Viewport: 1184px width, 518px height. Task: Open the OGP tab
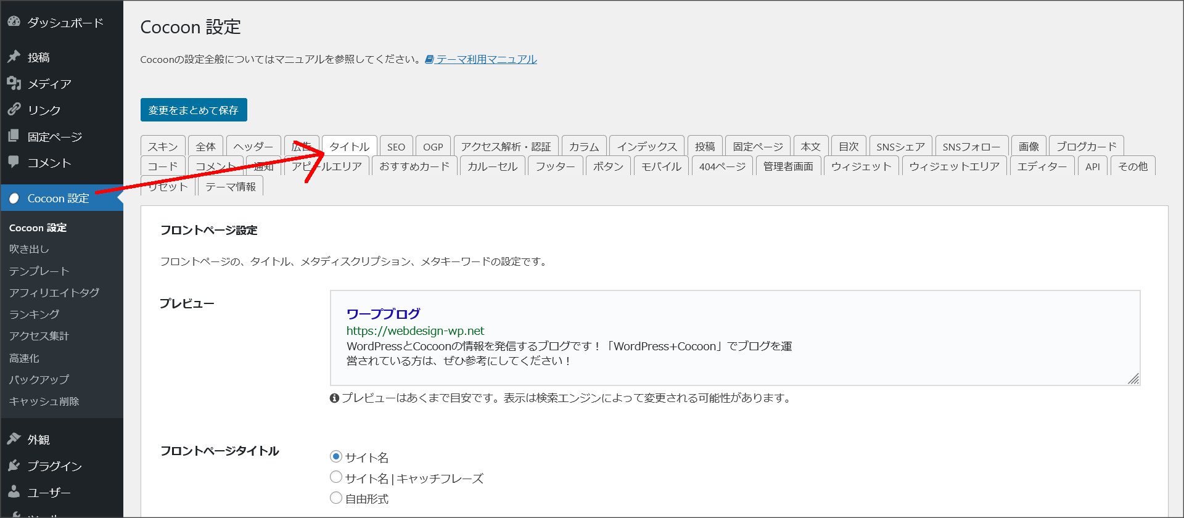[x=433, y=146]
